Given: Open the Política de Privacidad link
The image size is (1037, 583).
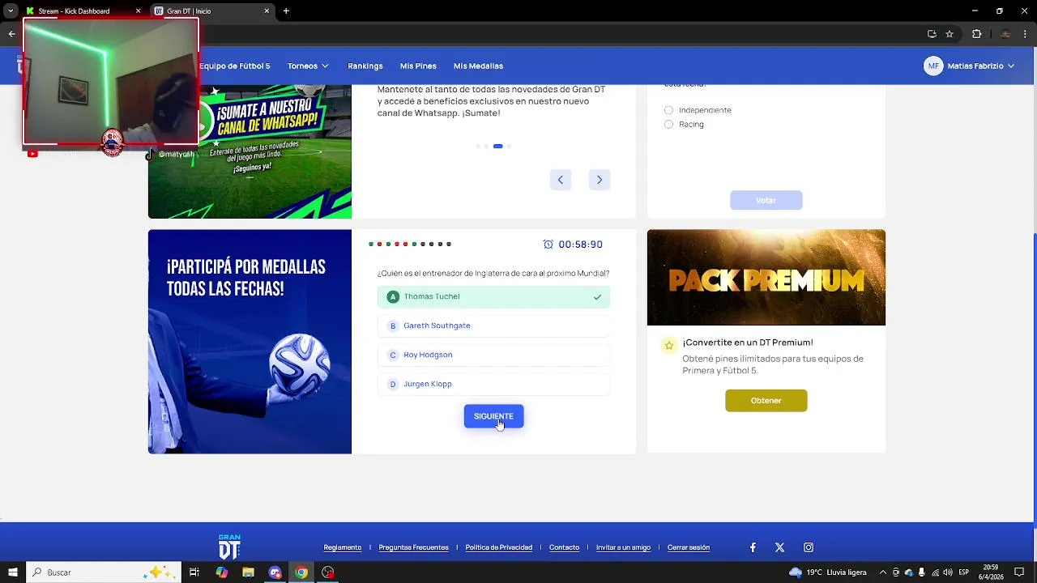Looking at the screenshot, I should tap(498, 547).
